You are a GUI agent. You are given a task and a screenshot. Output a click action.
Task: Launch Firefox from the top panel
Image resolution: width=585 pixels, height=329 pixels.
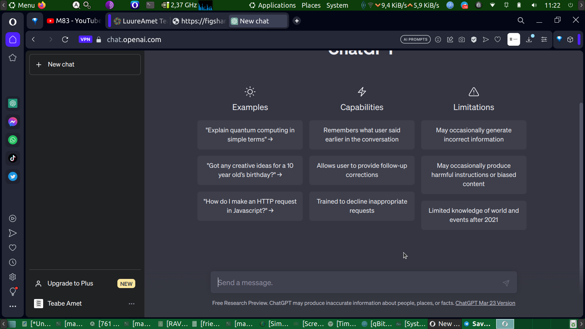[x=42, y=5]
